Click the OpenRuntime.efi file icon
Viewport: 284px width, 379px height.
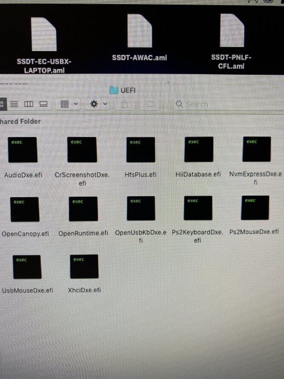pos(84,209)
